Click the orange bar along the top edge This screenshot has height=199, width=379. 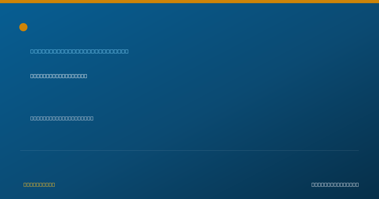click(x=189, y=2)
